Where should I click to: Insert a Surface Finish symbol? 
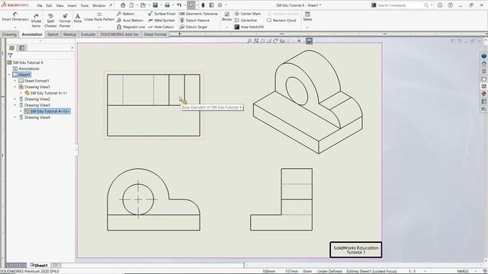click(x=162, y=14)
